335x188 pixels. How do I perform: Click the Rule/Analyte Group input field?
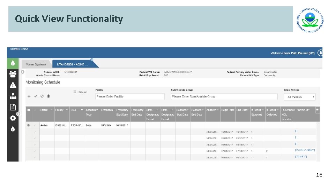coord(224,96)
